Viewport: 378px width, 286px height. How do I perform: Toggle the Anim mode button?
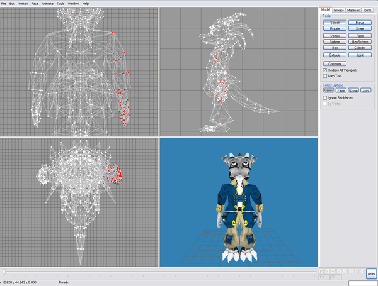coord(371,273)
